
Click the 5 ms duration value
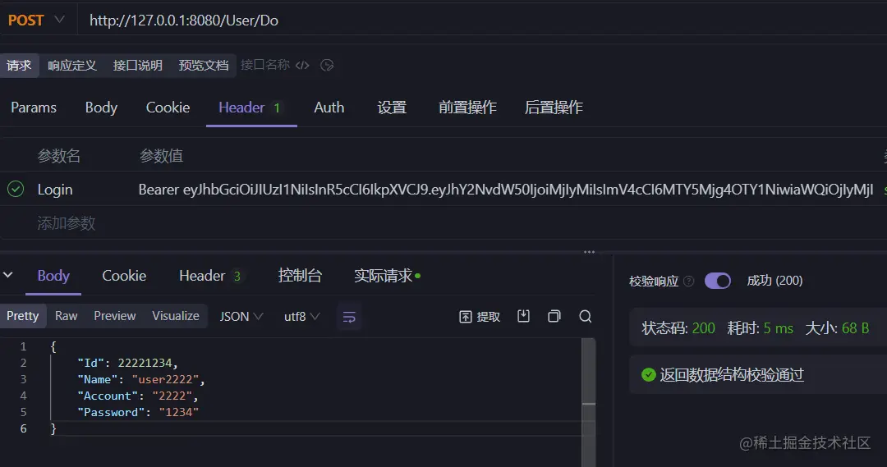coord(778,328)
